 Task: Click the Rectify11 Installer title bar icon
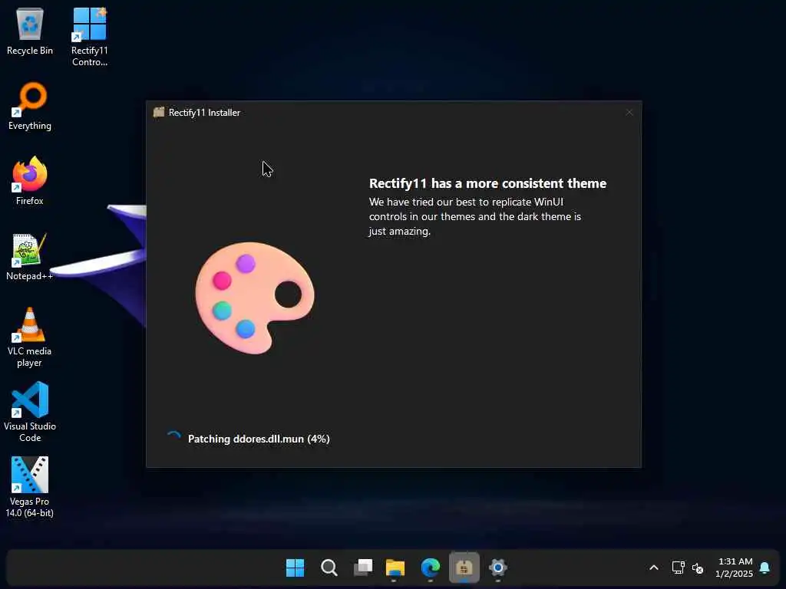(159, 112)
